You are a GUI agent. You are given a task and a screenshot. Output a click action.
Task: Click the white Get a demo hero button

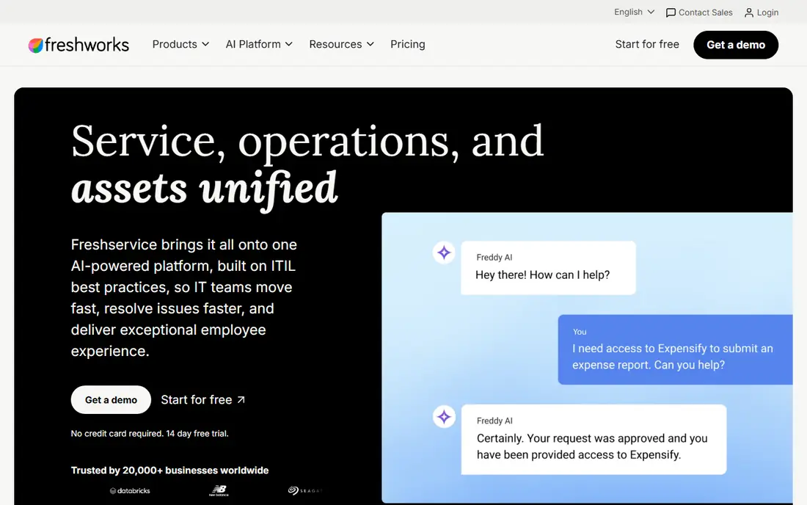[111, 399]
